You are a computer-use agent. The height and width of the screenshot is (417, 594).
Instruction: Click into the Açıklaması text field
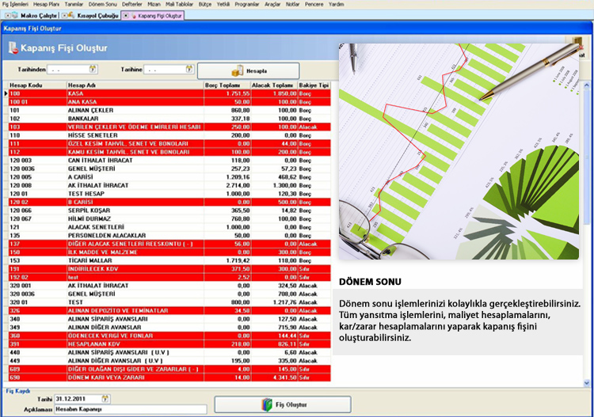[x=119, y=409]
